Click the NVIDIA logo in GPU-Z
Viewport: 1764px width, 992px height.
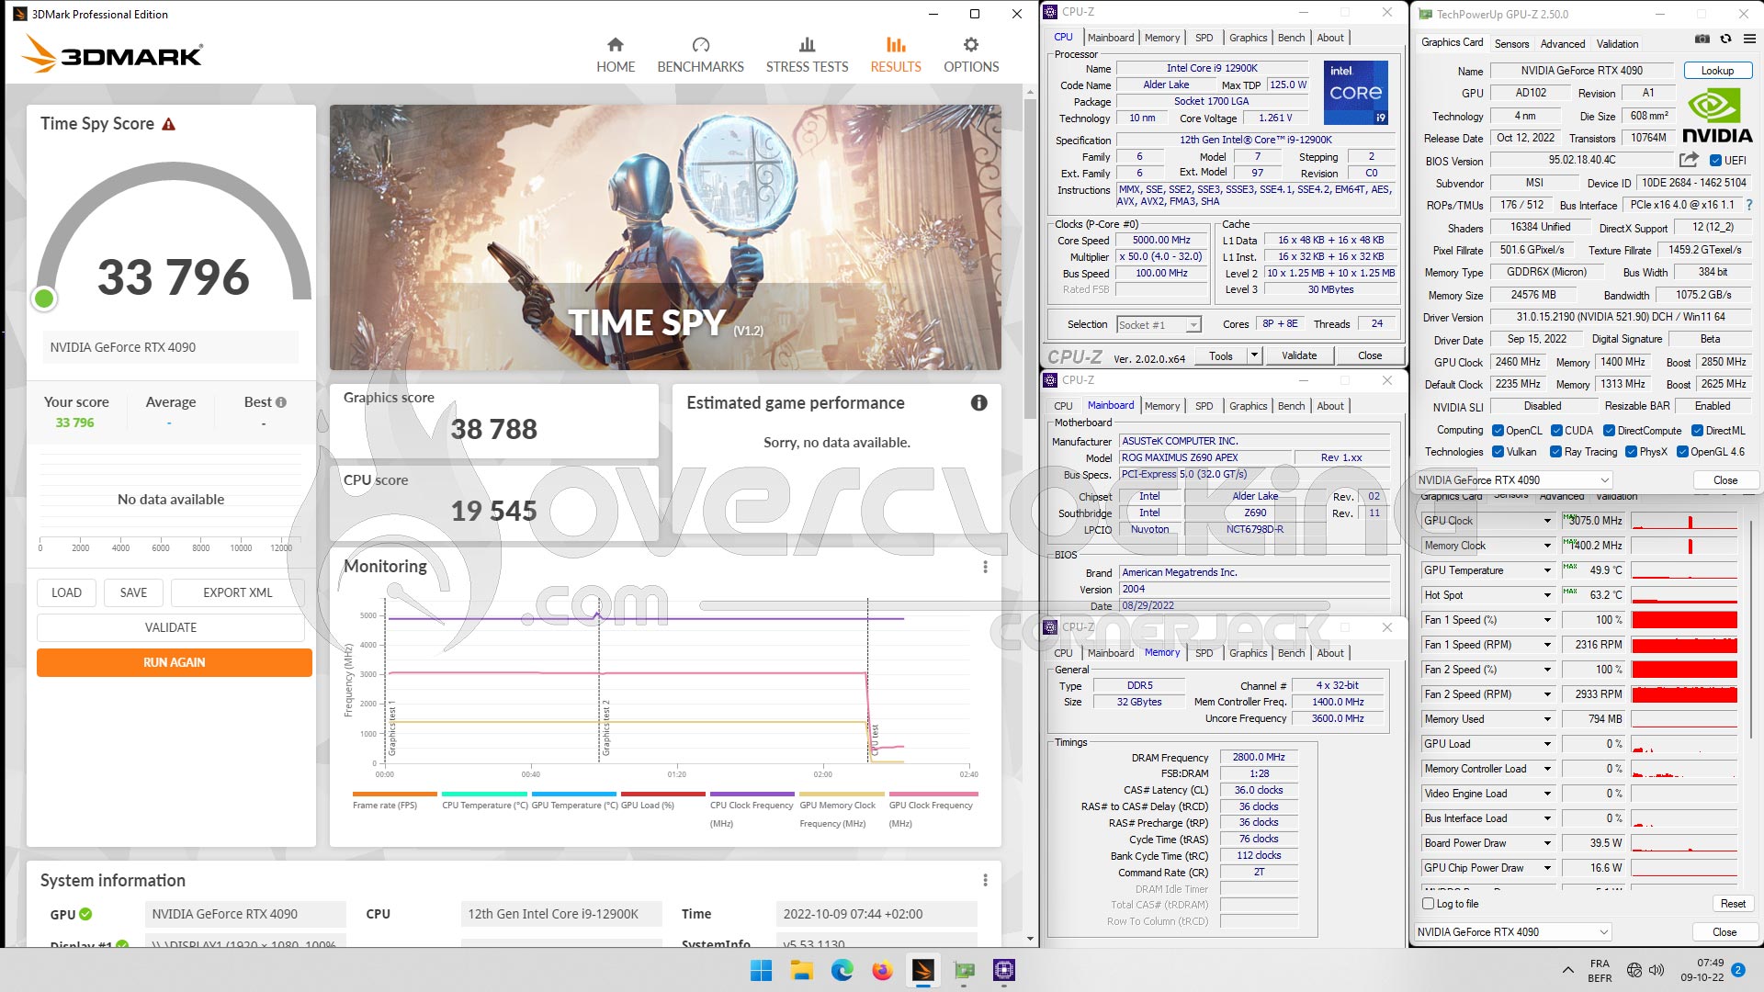1716,115
